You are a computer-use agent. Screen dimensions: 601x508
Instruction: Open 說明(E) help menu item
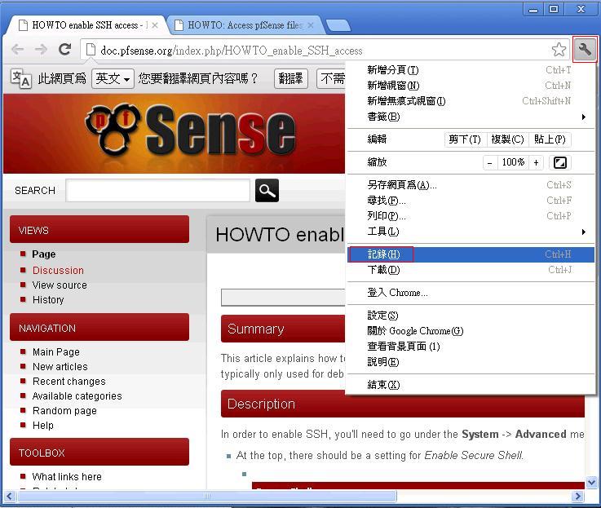point(471,362)
